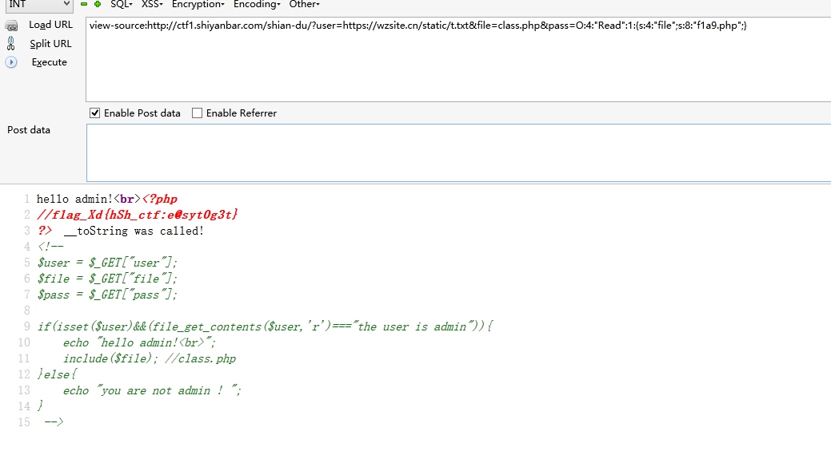Click the Split URL scissors icon
The height and width of the screenshot is (451, 831).
10,43
